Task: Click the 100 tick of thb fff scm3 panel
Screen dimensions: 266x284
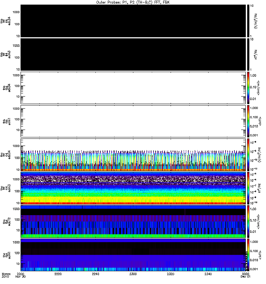Action: (x=17, y=58)
